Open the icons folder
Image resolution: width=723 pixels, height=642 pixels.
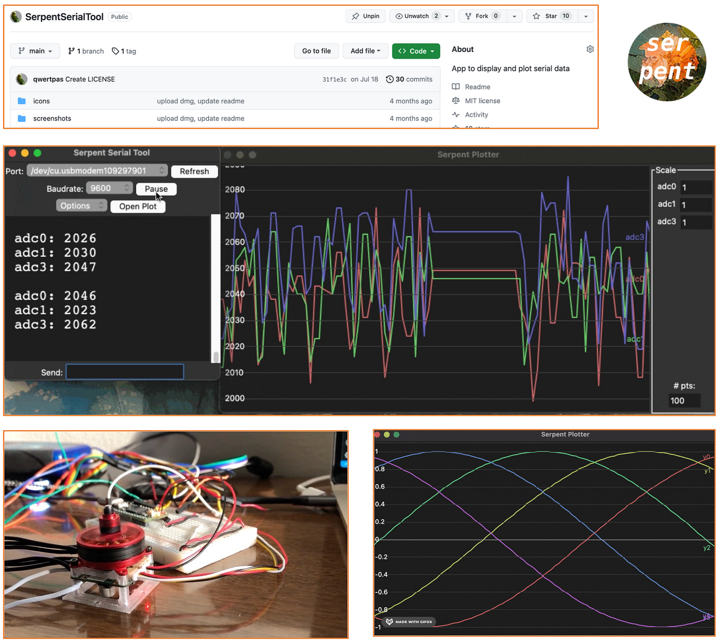pos(41,101)
